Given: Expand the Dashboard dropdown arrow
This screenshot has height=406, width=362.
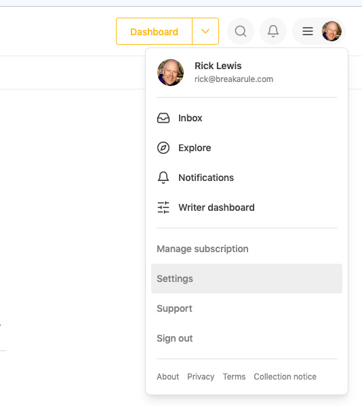Looking at the screenshot, I should tap(205, 31).
